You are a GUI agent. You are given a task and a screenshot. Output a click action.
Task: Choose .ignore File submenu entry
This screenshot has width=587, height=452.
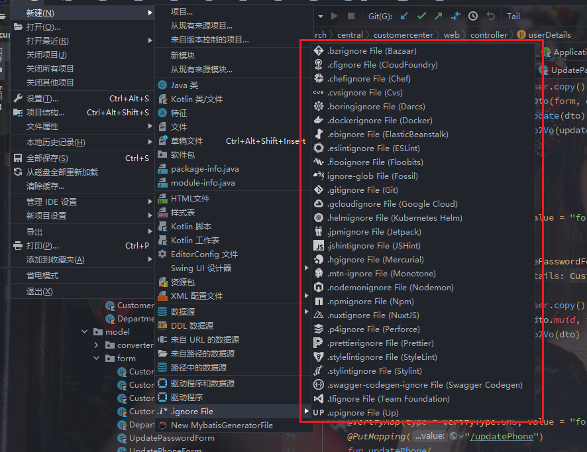coord(234,411)
